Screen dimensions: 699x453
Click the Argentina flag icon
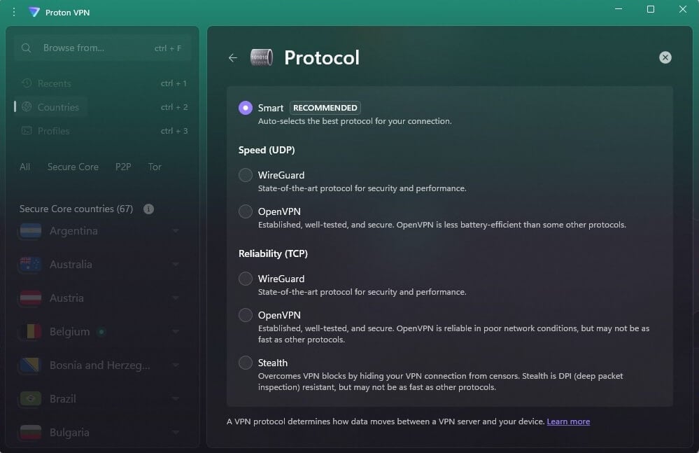[29, 230]
